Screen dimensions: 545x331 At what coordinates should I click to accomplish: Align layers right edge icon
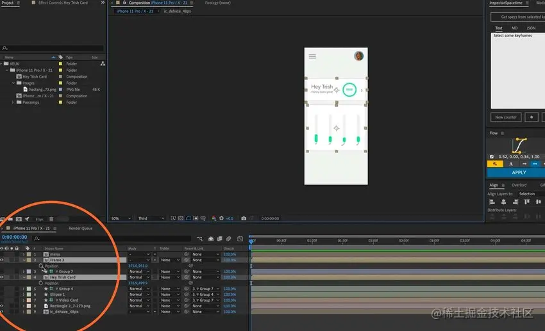pos(516,202)
